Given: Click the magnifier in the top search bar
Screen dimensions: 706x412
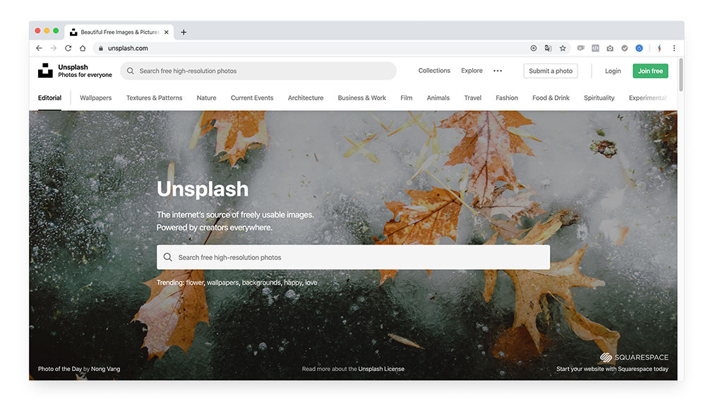Looking at the screenshot, I should [x=130, y=71].
